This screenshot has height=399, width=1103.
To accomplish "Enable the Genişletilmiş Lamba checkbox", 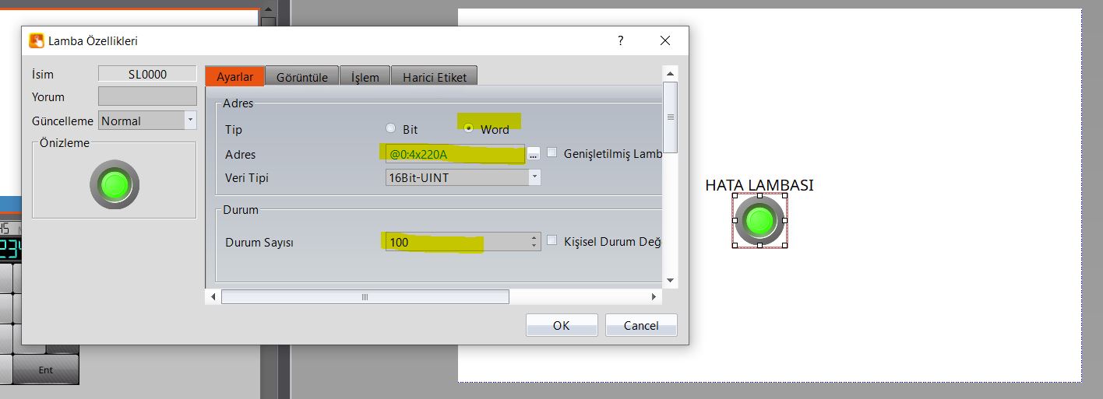I will click(x=552, y=153).
